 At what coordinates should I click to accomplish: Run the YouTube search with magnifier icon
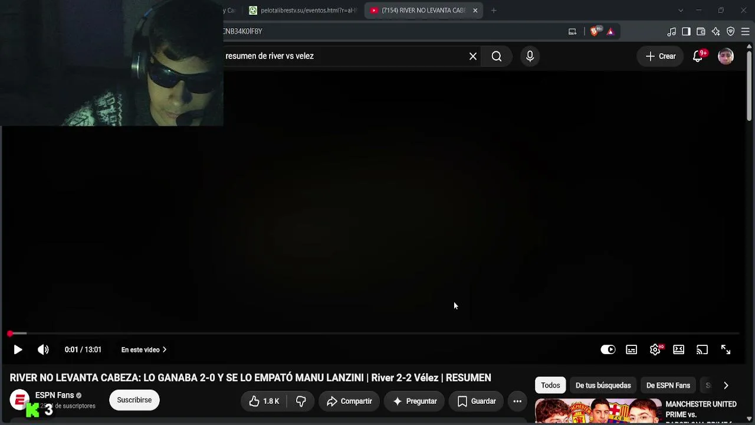[x=497, y=56]
